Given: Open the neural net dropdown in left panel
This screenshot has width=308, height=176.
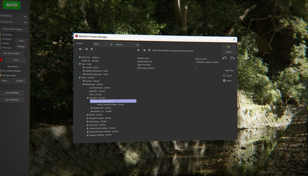Looking at the screenshot, I should [14, 22].
